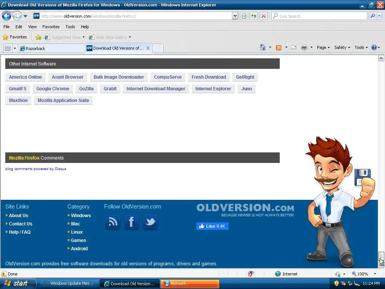Screen dimensions: 385x289
Task: Open the Avant Browser link
Action: [x=68, y=77]
